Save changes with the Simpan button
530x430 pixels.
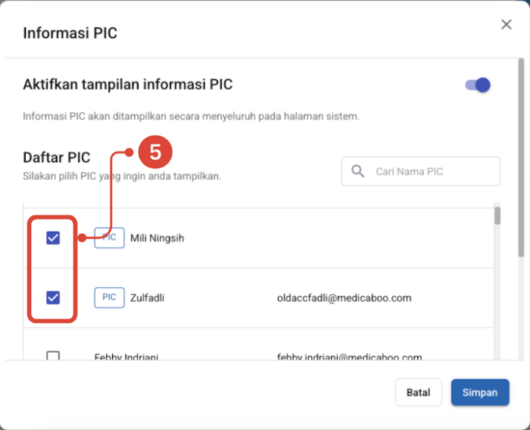[x=480, y=393]
